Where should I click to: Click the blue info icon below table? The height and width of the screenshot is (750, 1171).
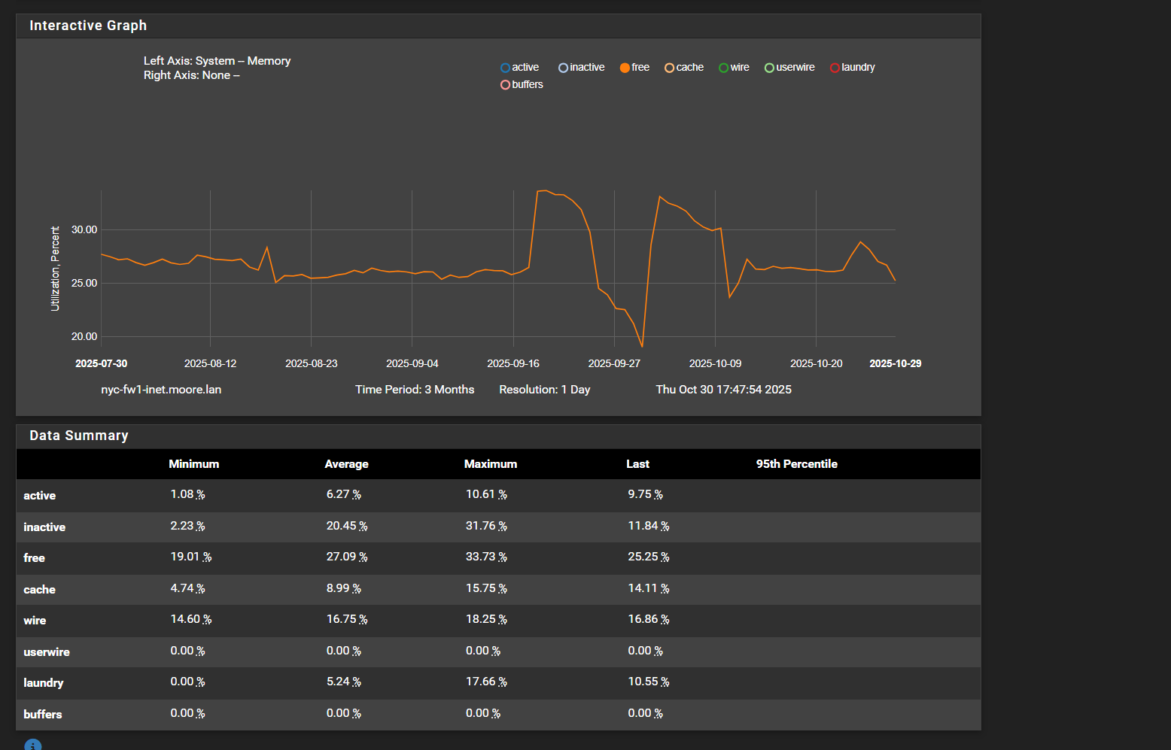click(33, 745)
